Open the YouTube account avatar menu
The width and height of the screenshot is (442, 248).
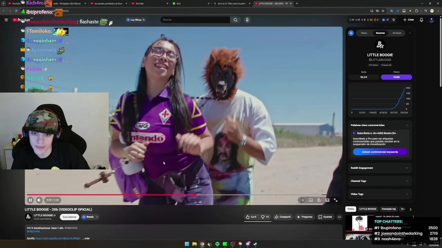(431, 20)
